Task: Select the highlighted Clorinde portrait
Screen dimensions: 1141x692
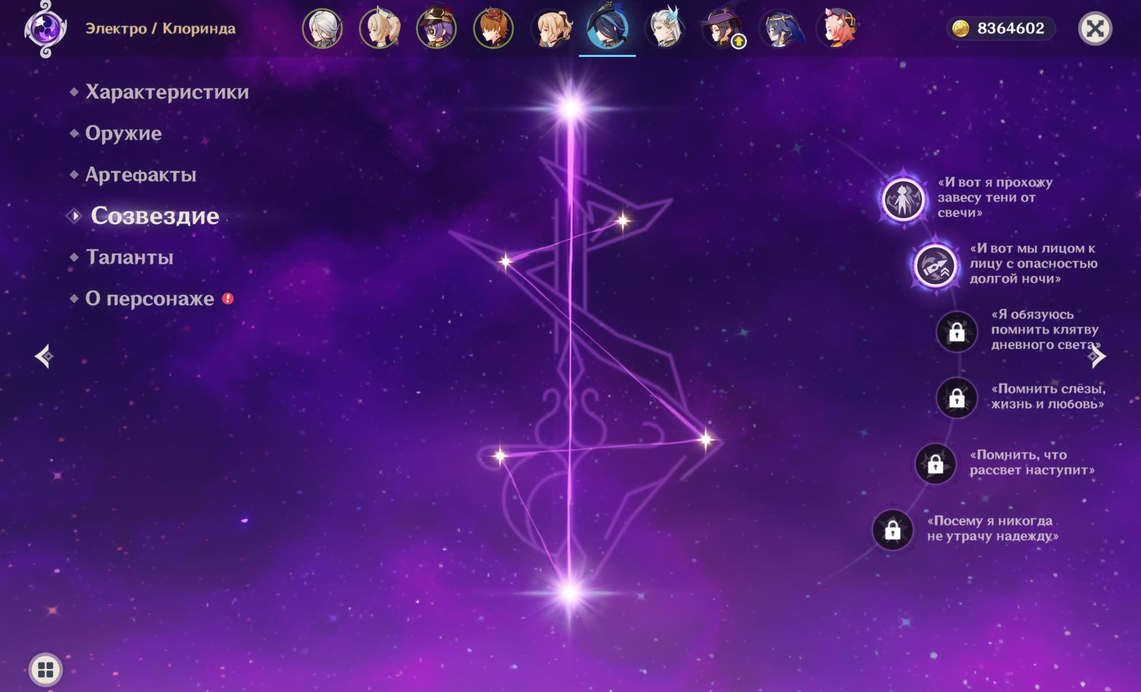Action: point(607,28)
